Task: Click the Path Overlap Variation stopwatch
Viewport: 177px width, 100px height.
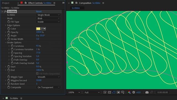Action: [12, 63]
